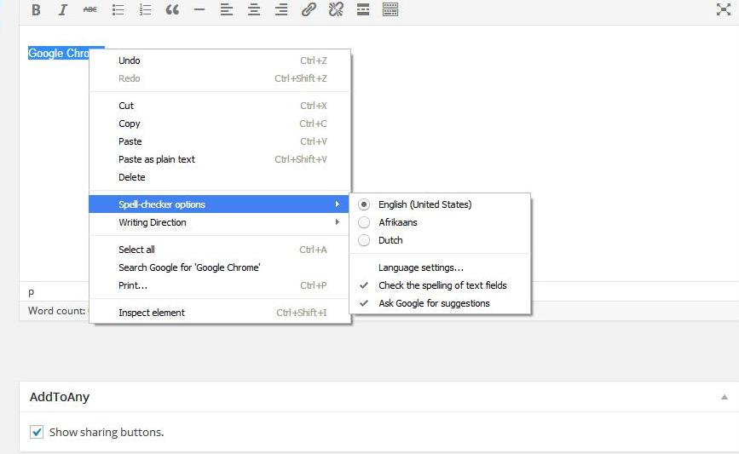The image size is (739, 454).
Task: Insert a numbered list
Action: [145, 10]
